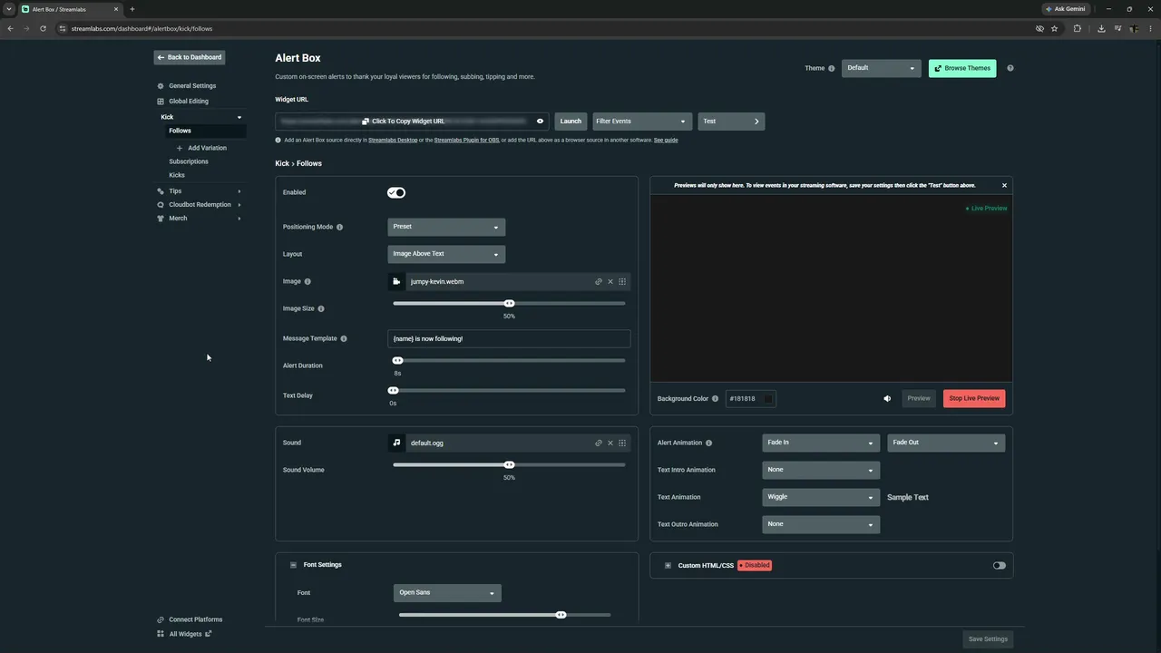This screenshot has height=653, width=1161.
Task: Select Kicks in the sidebar
Action: point(177,175)
